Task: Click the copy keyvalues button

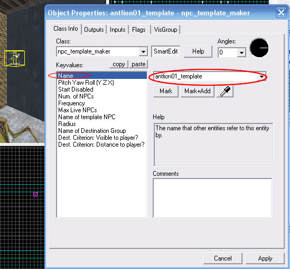Action: coord(119,64)
